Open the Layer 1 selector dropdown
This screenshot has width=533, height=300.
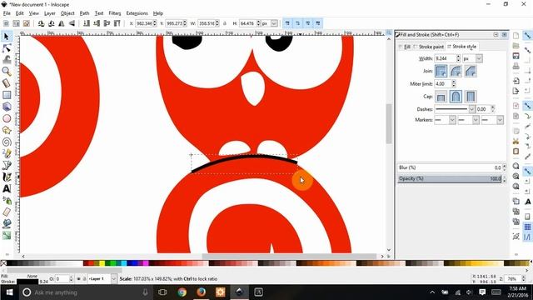(113, 279)
